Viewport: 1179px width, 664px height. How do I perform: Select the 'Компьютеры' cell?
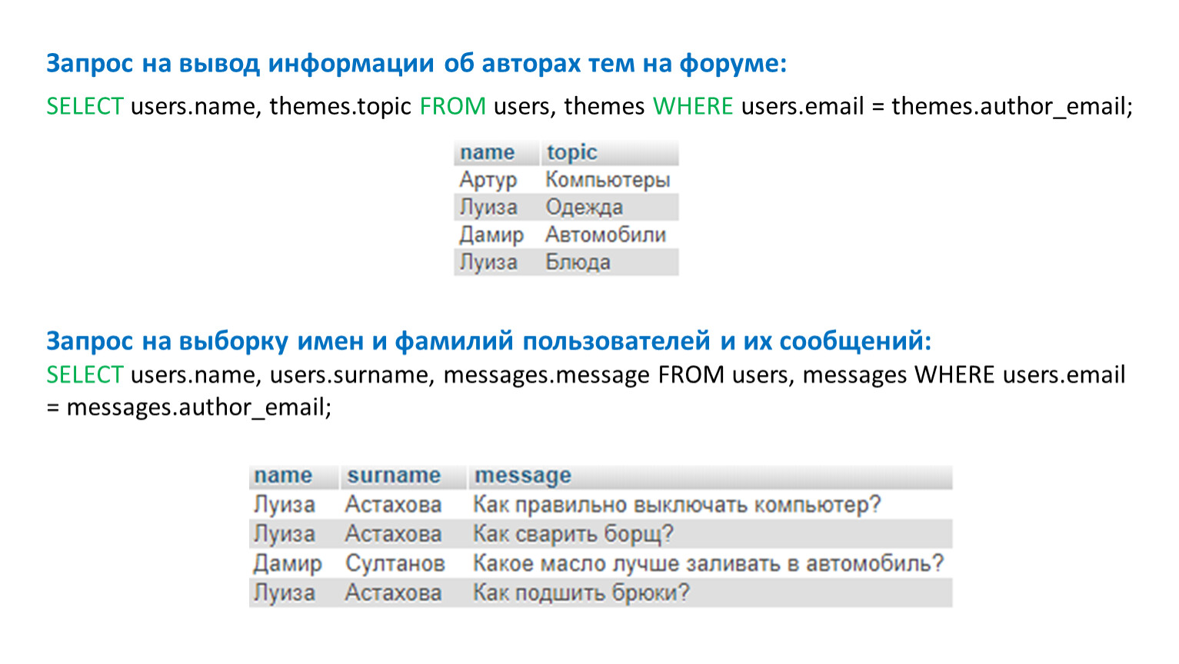608,180
